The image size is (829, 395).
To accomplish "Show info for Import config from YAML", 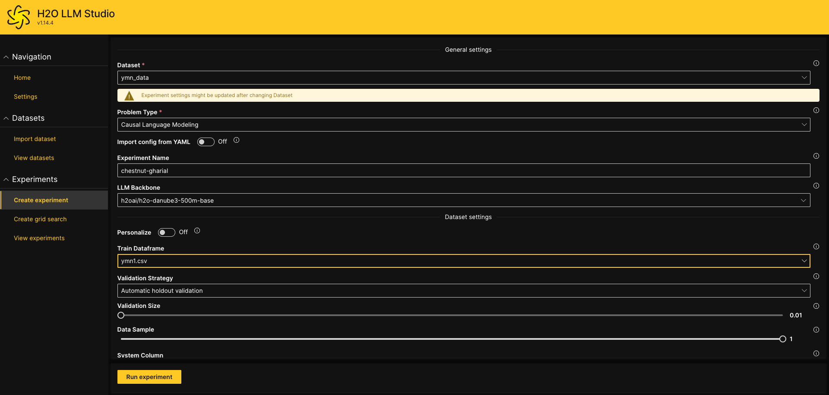I will pyautogui.click(x=236, y=140).
